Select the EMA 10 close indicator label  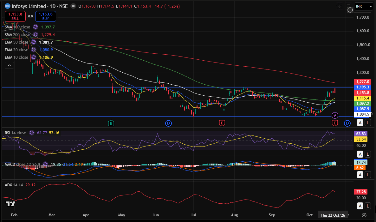16,57
